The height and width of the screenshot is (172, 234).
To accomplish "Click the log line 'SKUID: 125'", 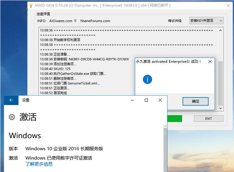I will click(55, 69).
